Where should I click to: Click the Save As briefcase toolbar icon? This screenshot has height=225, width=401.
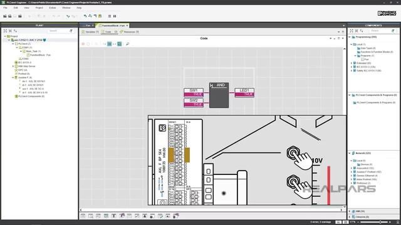click(20, 16)
